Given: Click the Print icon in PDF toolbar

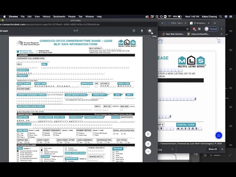Looking at the screenshot, I should [150, 31].
